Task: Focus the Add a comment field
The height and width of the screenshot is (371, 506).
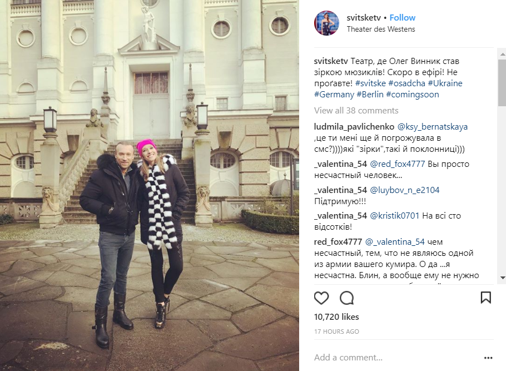Action: pos(397,358)
